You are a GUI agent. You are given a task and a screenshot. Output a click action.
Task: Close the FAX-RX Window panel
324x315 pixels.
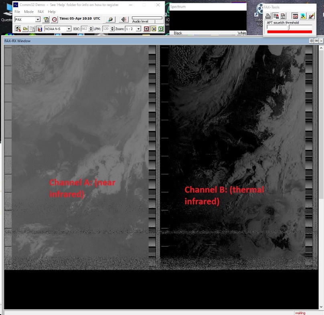(x=321, y=41)
